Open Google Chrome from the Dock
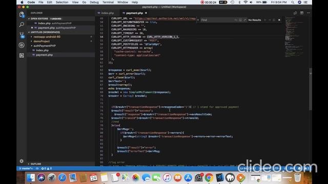 (x=209, y=178)
